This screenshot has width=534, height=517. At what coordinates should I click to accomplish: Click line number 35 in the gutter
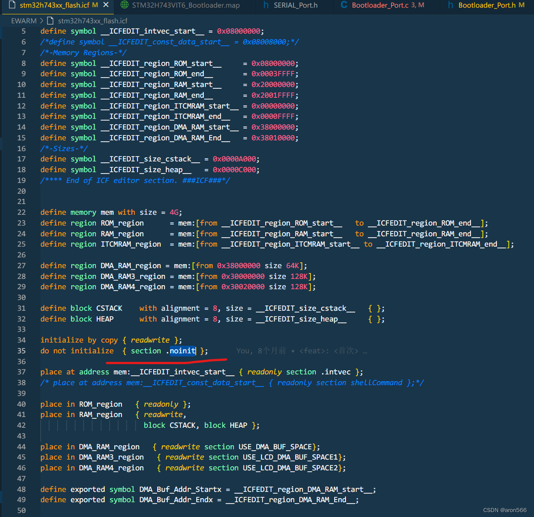click(22, 351)
